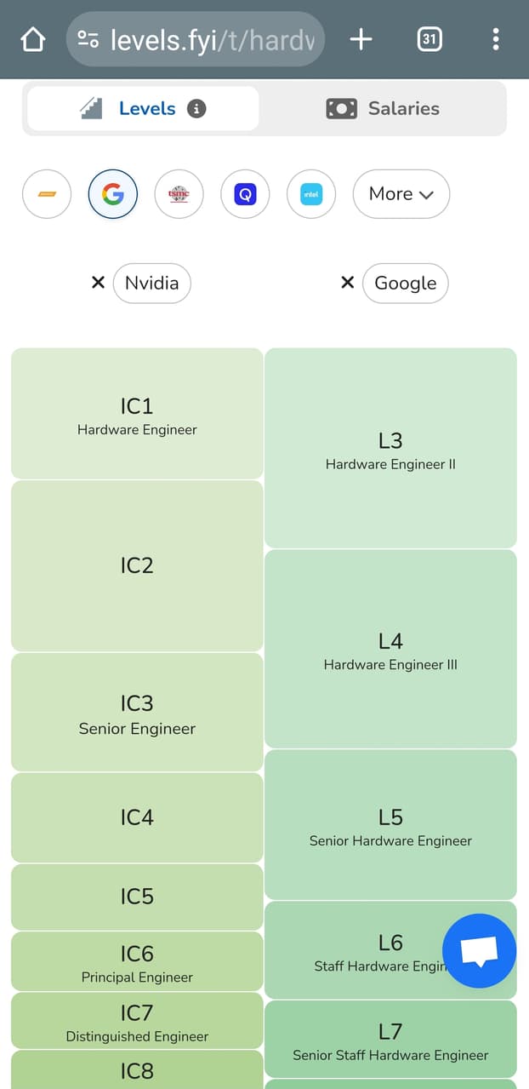Click the Salaries money icon
The image size is (529, 1089).
340,108
